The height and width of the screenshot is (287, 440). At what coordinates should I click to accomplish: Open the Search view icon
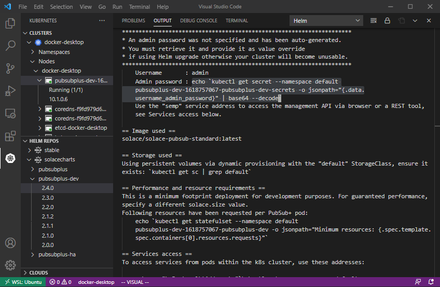10,46
